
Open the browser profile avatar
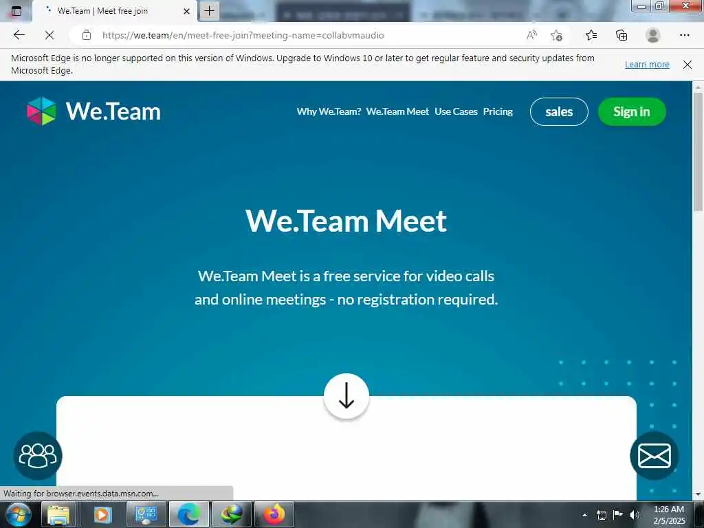[x=653, y=35]
